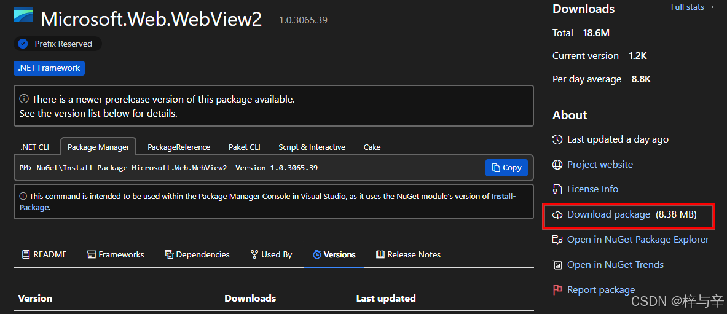Click the Total 18.6M downloads value
The image size is (727, 314).
pos(596,33)
